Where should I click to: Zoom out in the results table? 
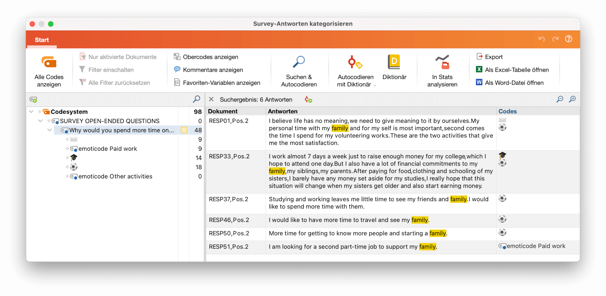559,99
